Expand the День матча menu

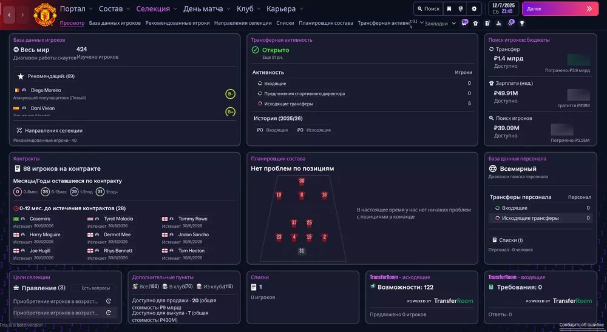(x=207, y=9)
